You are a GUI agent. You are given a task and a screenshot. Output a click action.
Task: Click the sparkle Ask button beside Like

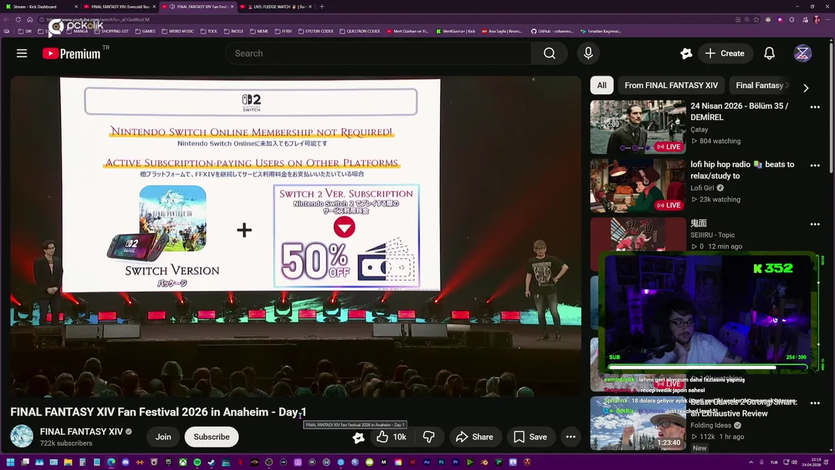358,437
